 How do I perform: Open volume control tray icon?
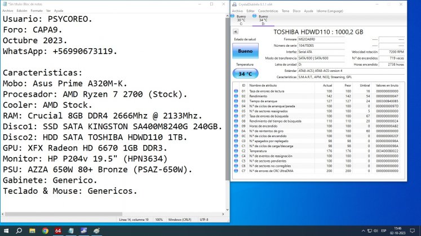[x=375, y=230]
